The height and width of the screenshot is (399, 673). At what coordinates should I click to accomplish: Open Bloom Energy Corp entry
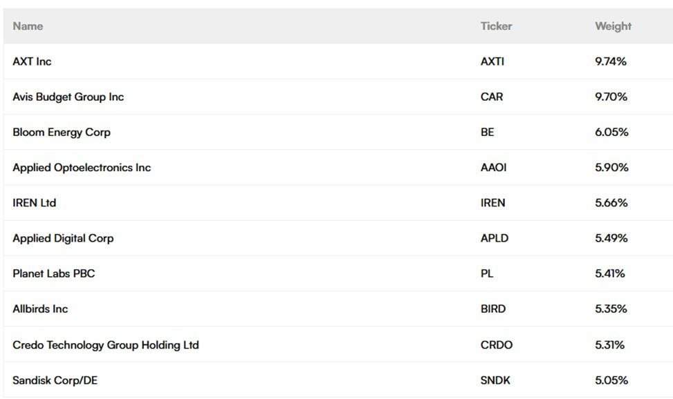pos(61,132)
